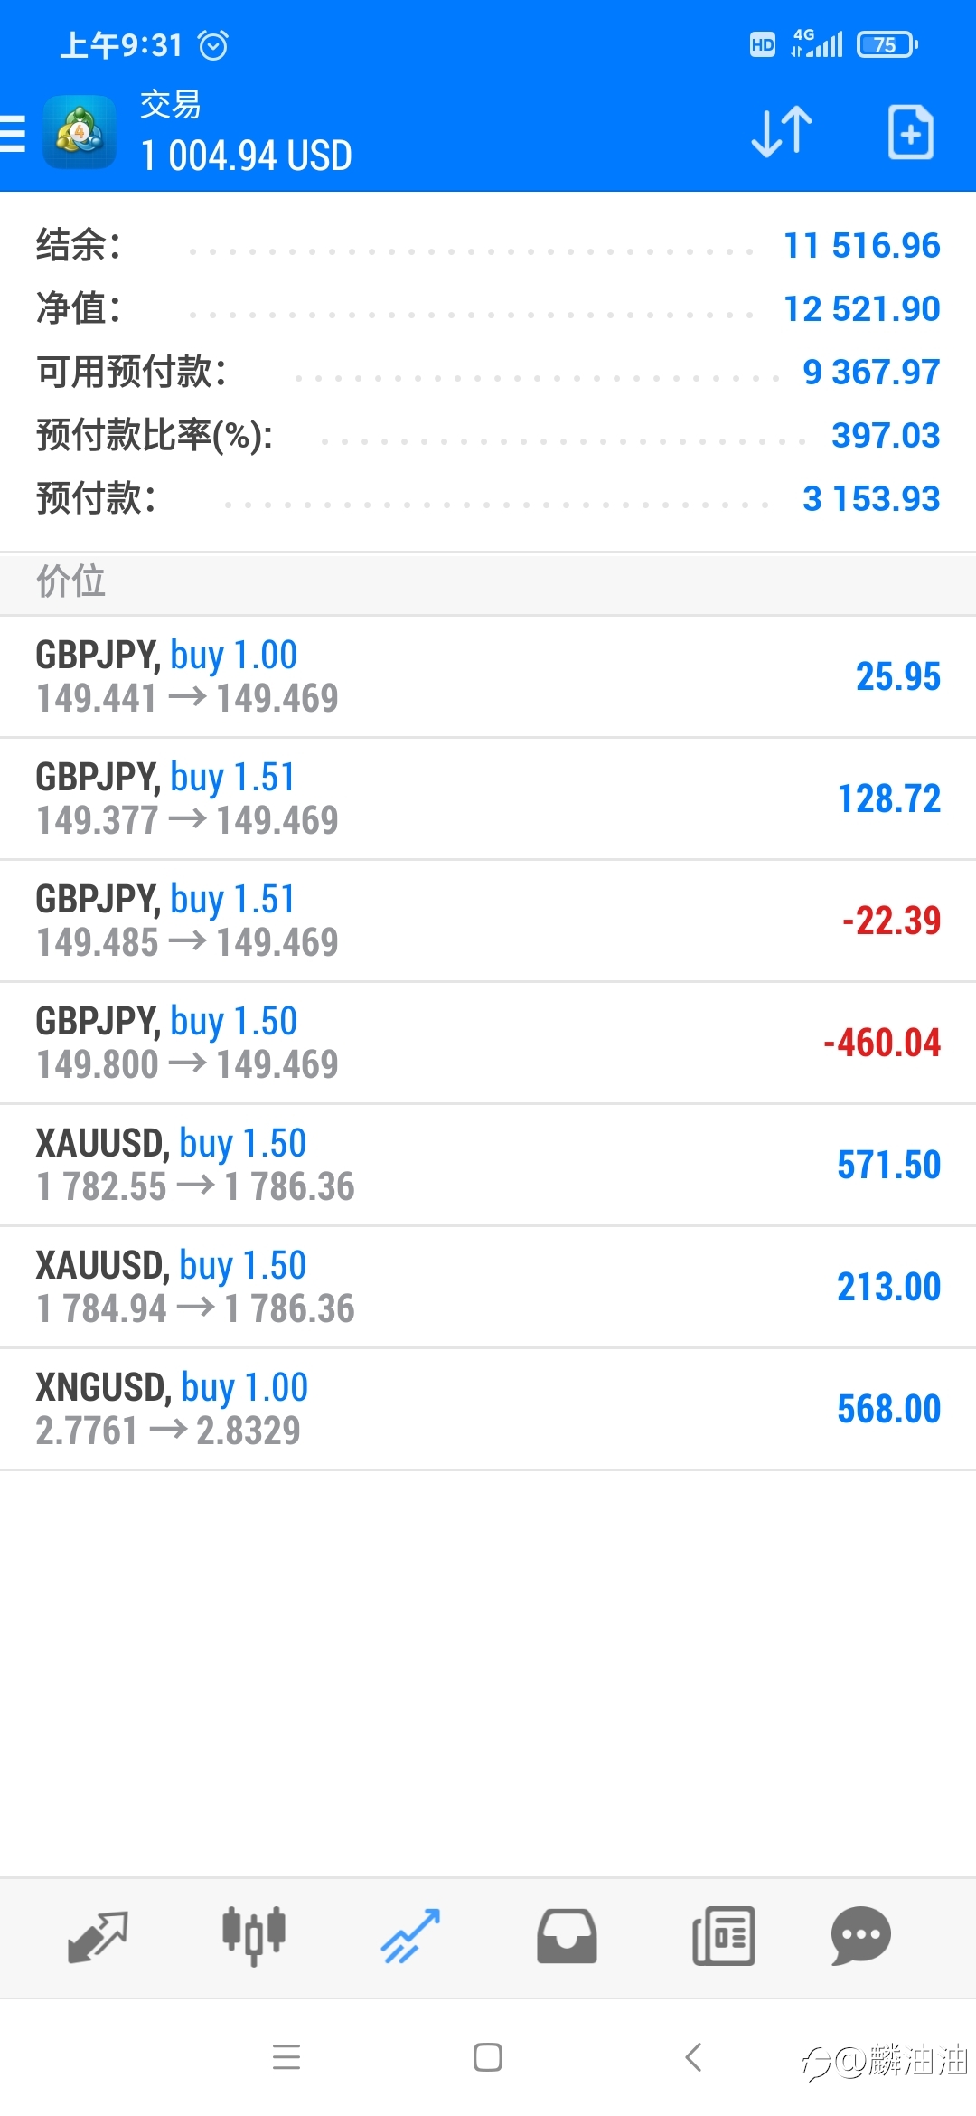Select XAUUSD position with 571.50 profit
Image resolution: width=976 pixels, height=2116 pixels.
(x=488, y=1165)
